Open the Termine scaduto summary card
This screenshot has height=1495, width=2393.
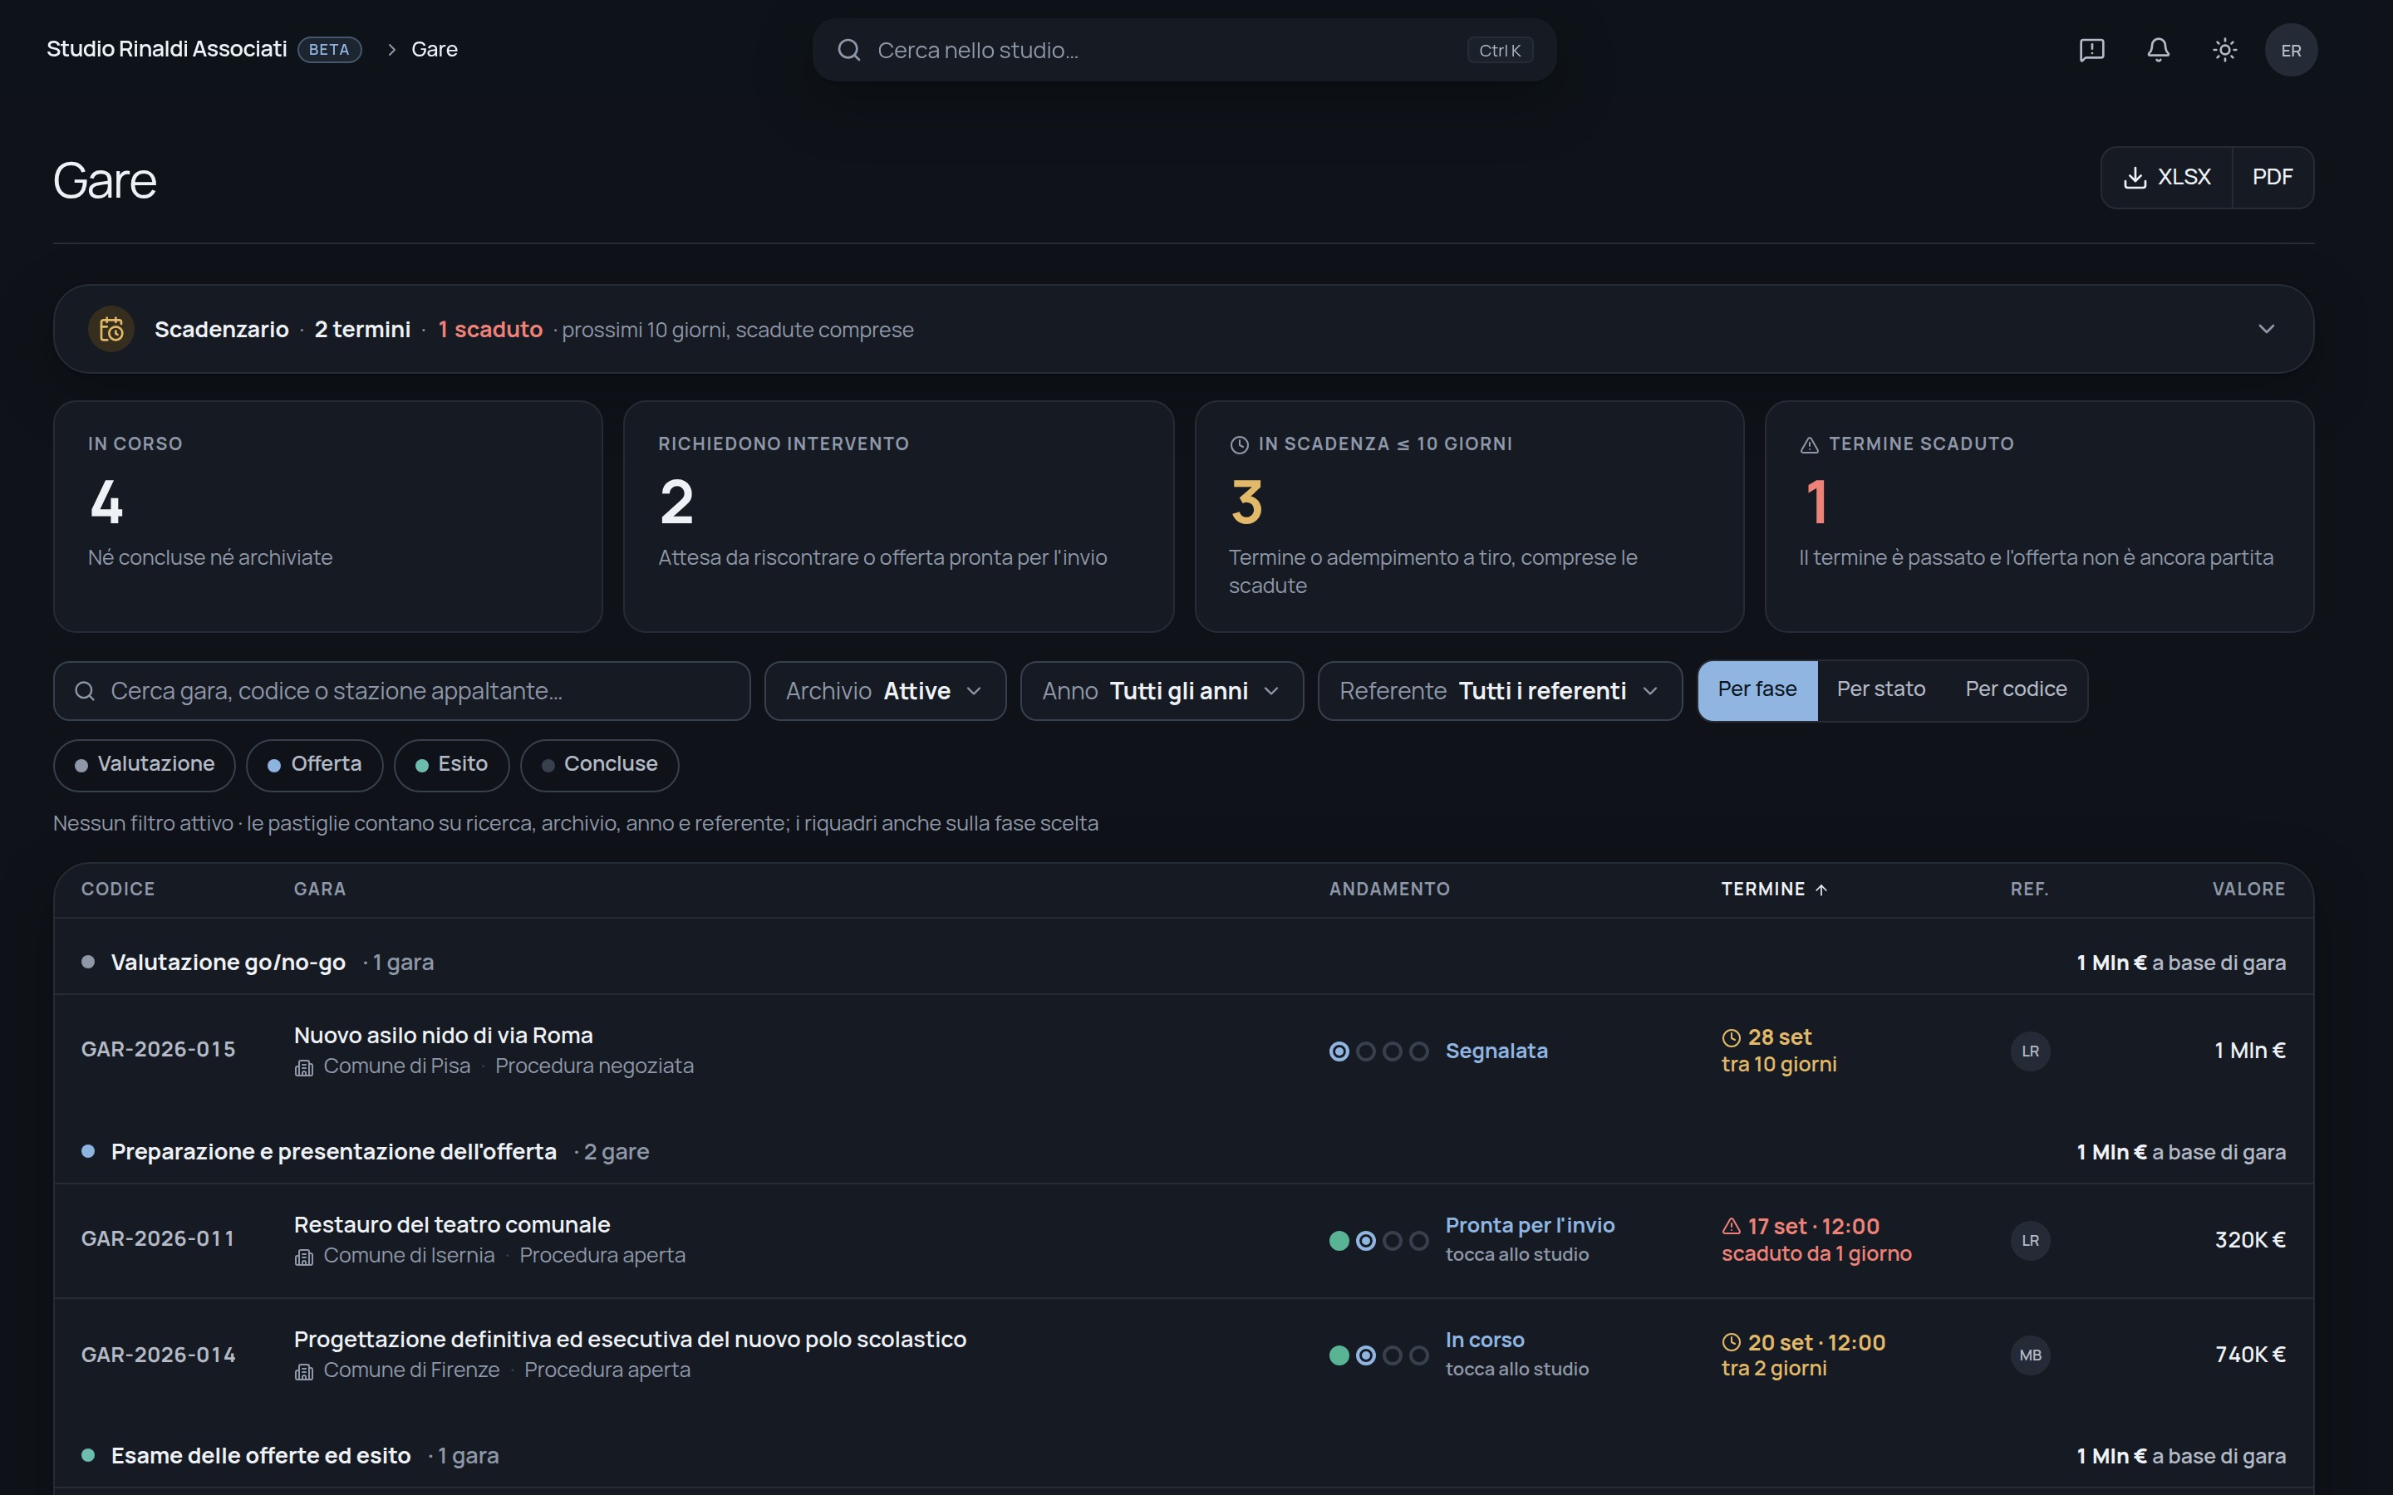tap(2039, 516)
